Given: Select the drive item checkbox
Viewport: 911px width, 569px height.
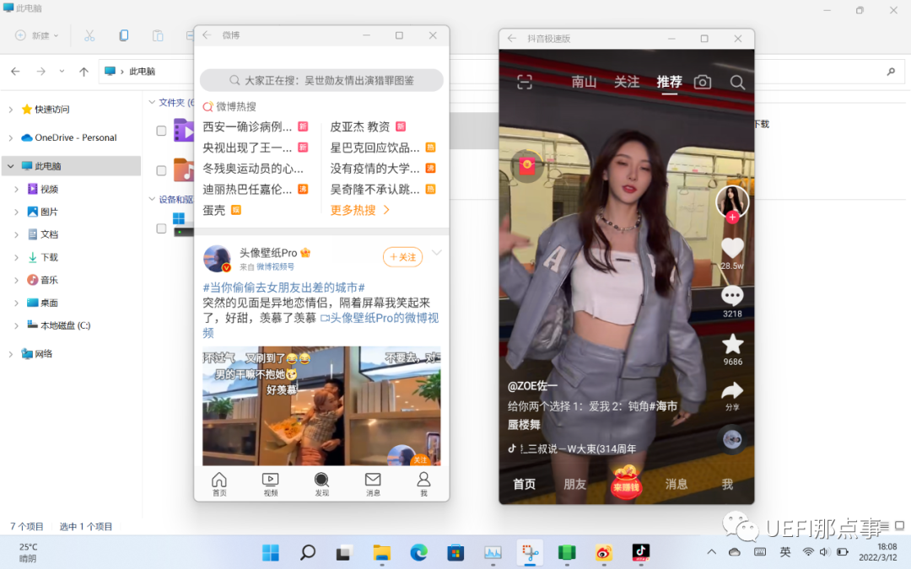Looking at the screenshot, I should [161, 228].
